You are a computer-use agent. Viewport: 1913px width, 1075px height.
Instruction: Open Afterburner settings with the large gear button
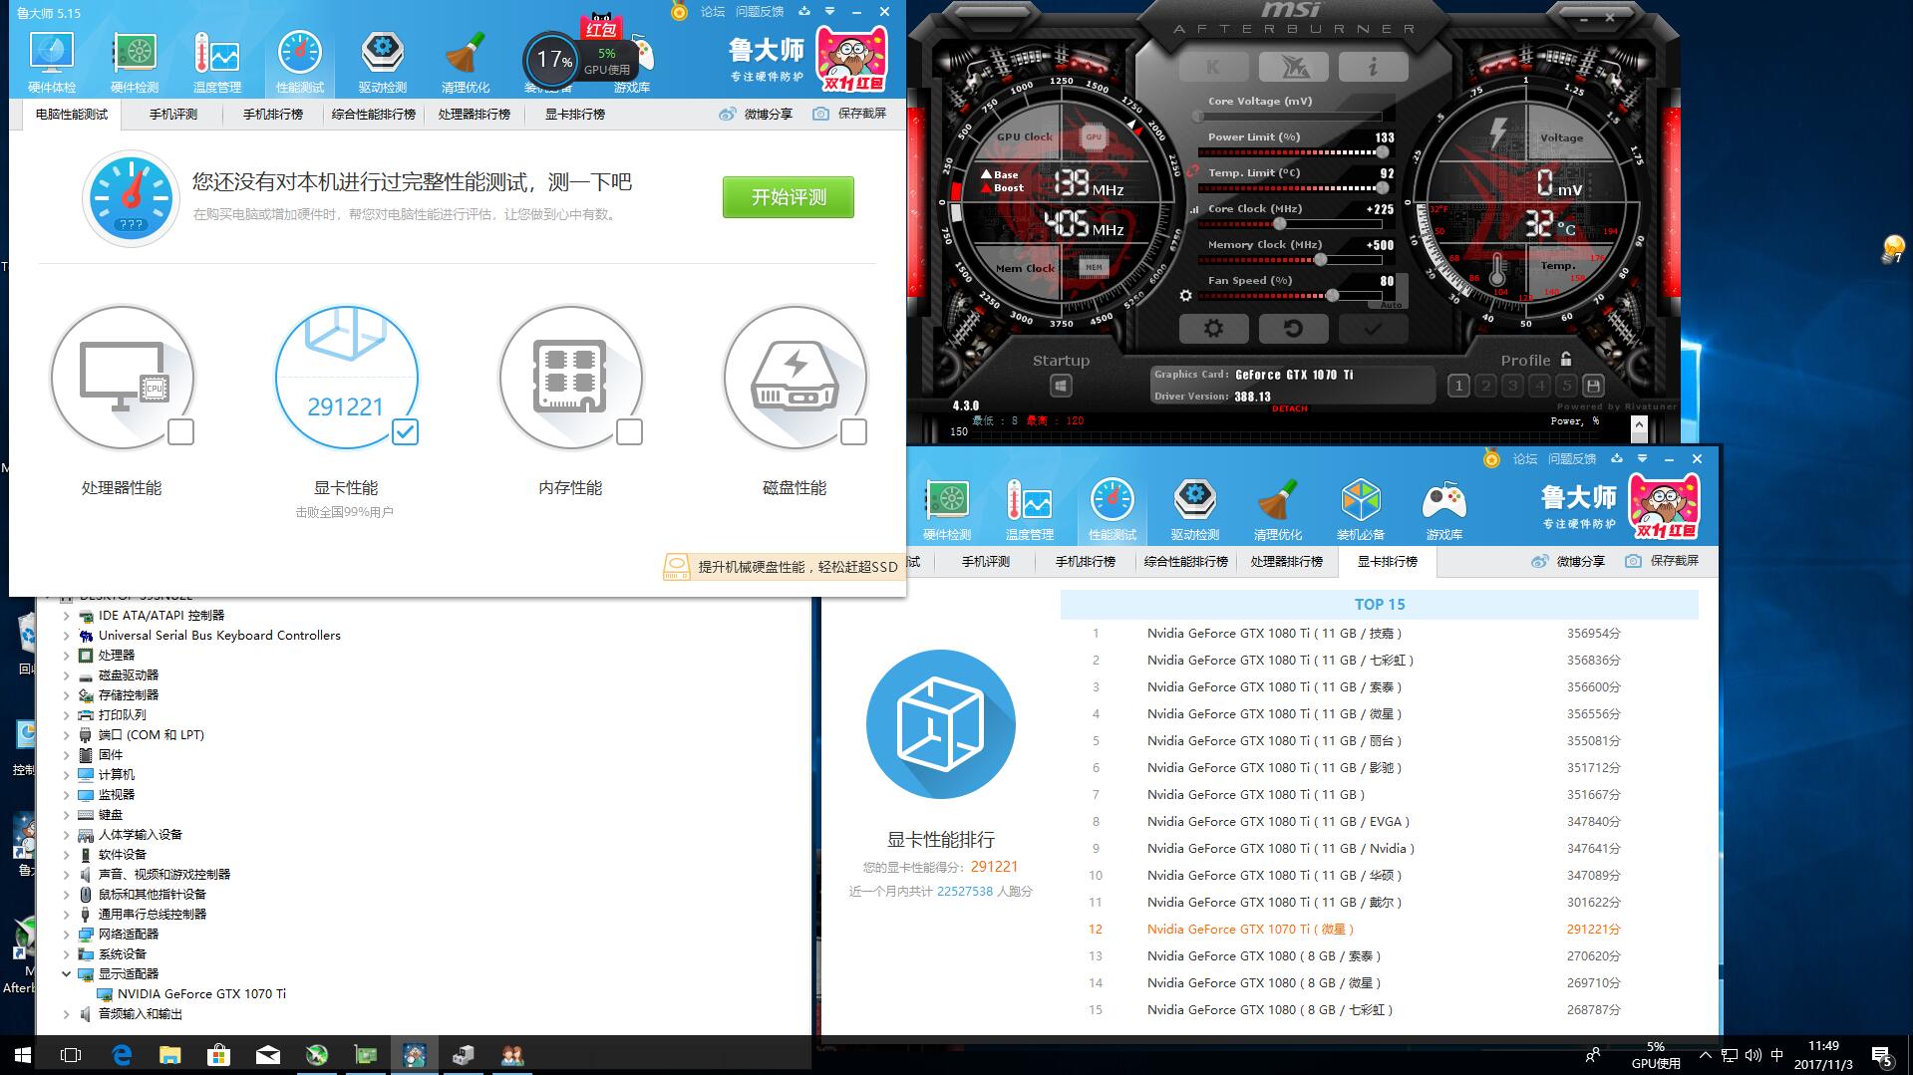click(x=1213, y=328)
